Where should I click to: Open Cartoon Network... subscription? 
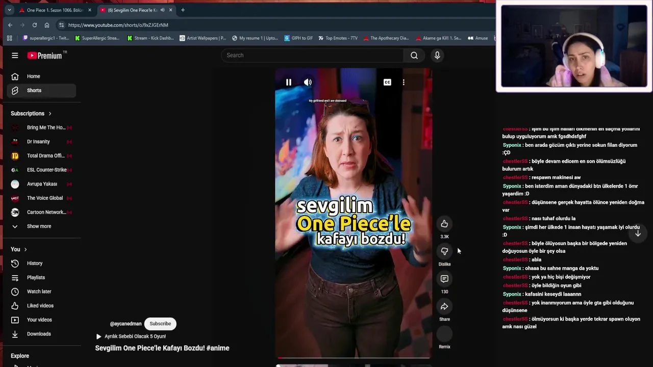[x=42, y=212]
